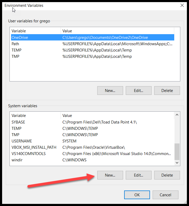The width and height of the screenshot is (189, 206).
Task: Click New under User variables
Action: 110,90
